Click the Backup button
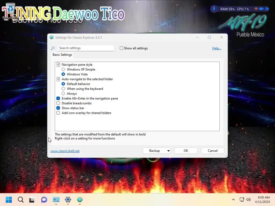 click(154, 151)
